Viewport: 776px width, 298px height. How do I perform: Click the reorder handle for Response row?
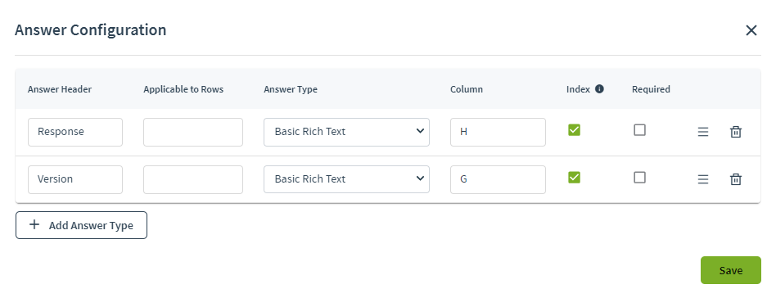click(703, 132)
